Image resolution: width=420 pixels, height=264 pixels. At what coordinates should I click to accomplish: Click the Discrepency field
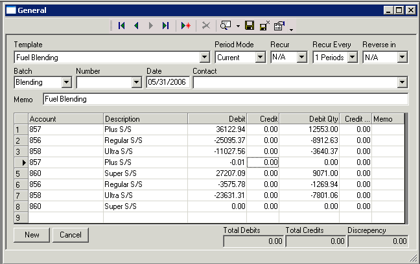click(x=378, y=241)
